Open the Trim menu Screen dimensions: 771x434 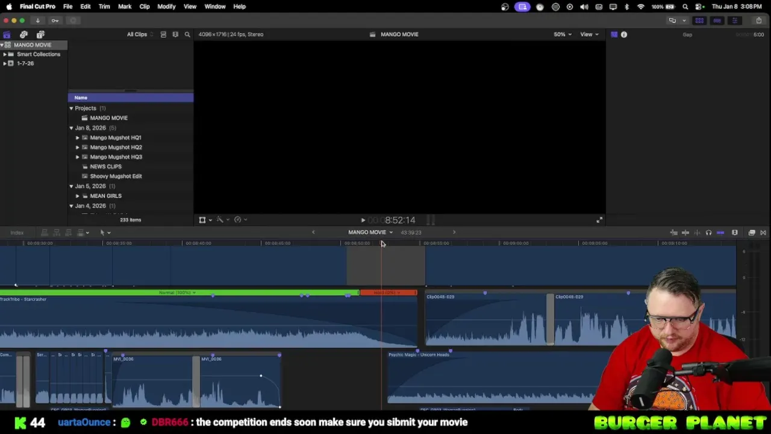[104, 7]
